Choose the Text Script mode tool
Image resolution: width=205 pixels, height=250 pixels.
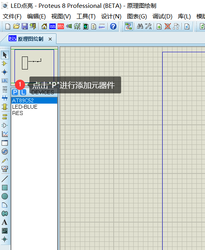5,89
